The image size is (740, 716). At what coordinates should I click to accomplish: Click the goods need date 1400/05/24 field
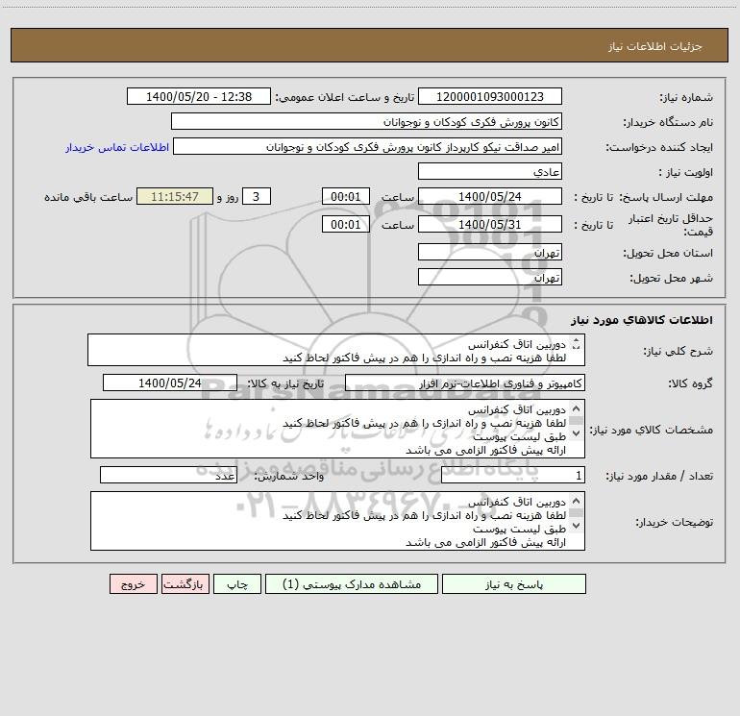pos(170,383)
